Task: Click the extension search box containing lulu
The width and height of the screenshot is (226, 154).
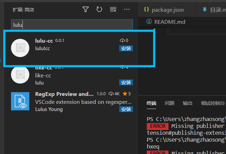Action: click(72, 25)
